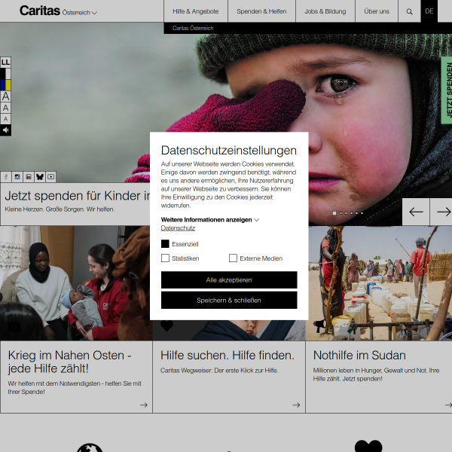The height and width of the screenshot is (452, 452).
Task: Open the Datenschutz link
Action: [178, 228]
